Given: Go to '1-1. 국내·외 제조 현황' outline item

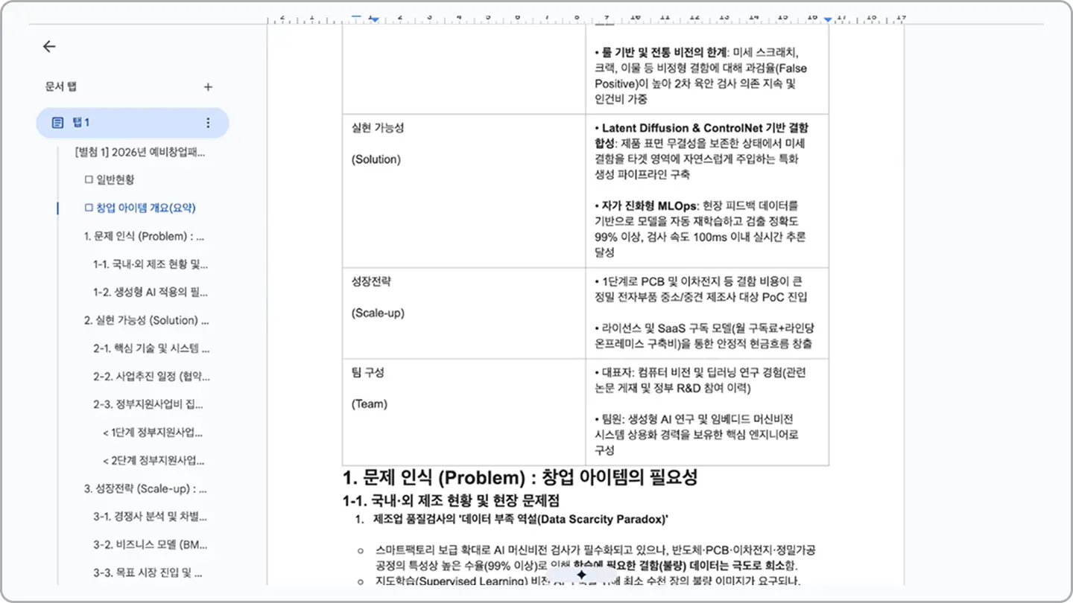Looking at the screenshot, I should (x=151, y=264).
